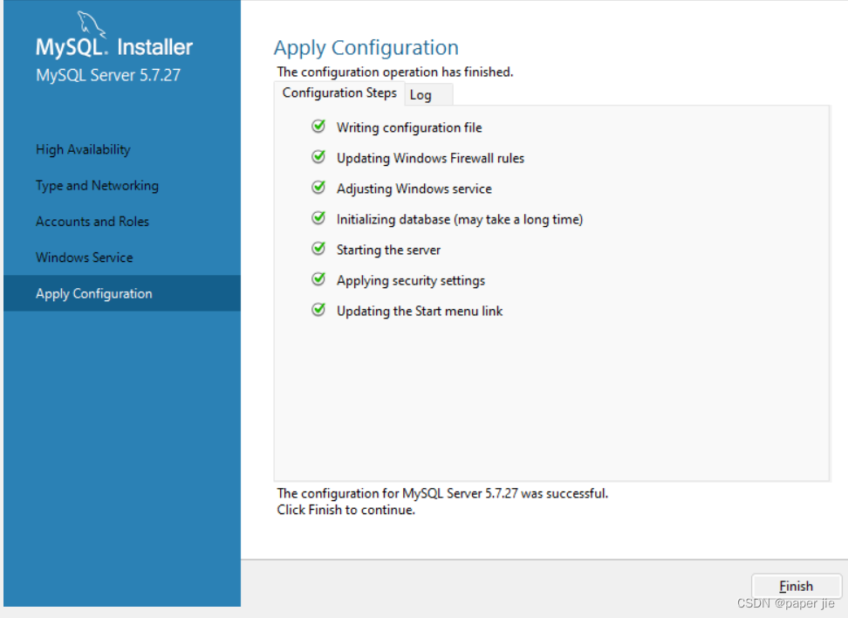The image size is (848, 618).
Task: Click check icon for Initializing database
Action: (x=318, y=217)
